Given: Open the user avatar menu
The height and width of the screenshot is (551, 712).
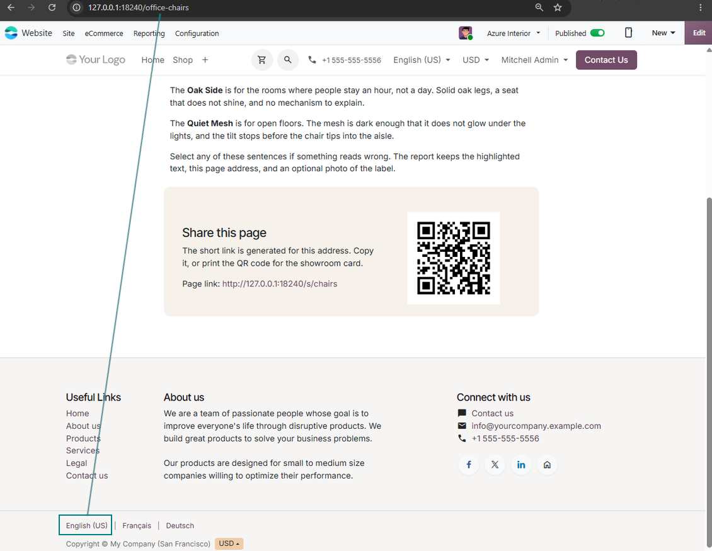Looking at the screenshot, I should (x=466, y=33).
